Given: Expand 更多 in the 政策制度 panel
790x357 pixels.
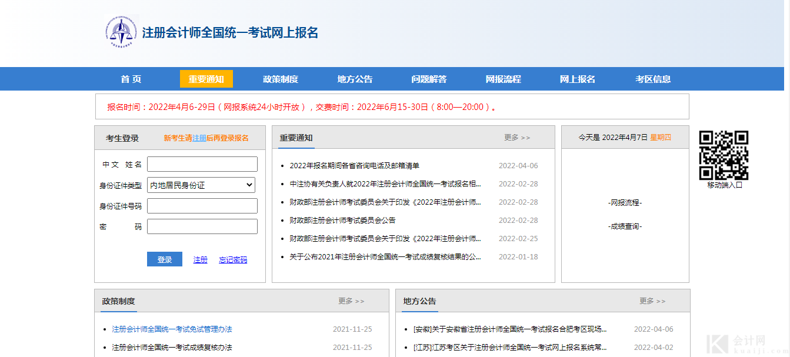Looking at the screenshot, I should point(351,301).
